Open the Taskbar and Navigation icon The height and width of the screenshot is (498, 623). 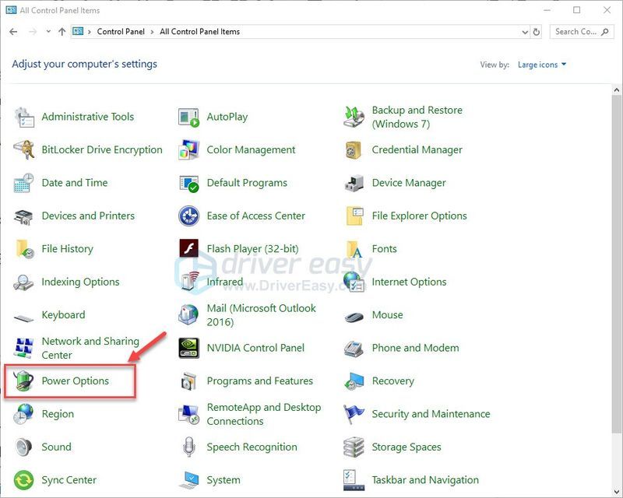(354, 480)
